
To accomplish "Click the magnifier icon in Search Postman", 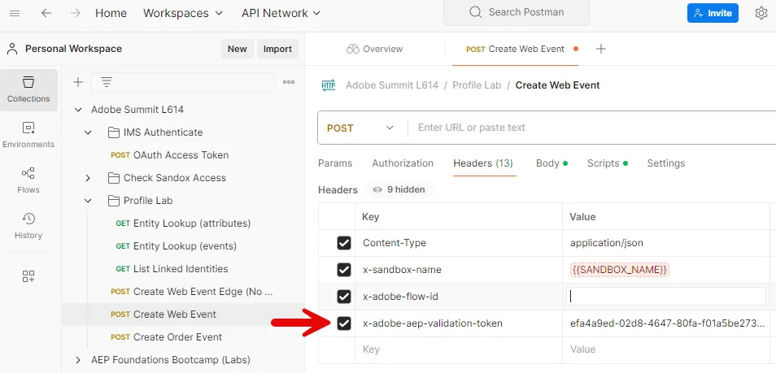I will (475, 12).
